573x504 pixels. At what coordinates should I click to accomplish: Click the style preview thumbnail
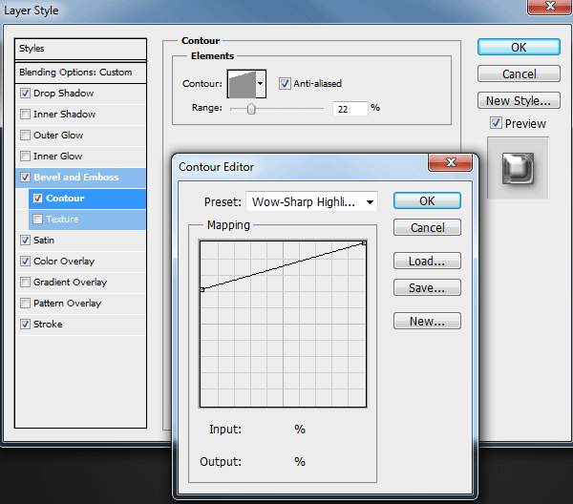(518, 168)
